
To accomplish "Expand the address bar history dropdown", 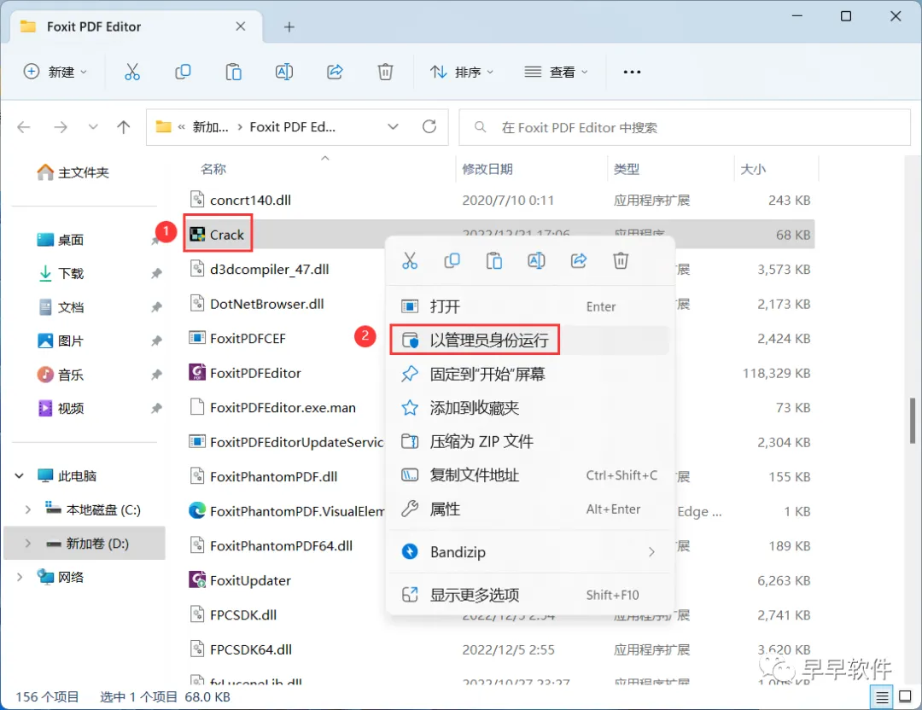I will click(393, 127).
